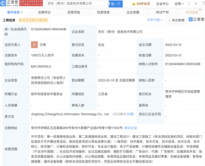Click the 纠错 link beside English name
Viewport: 205px width, 166px height.
point(130,114)
